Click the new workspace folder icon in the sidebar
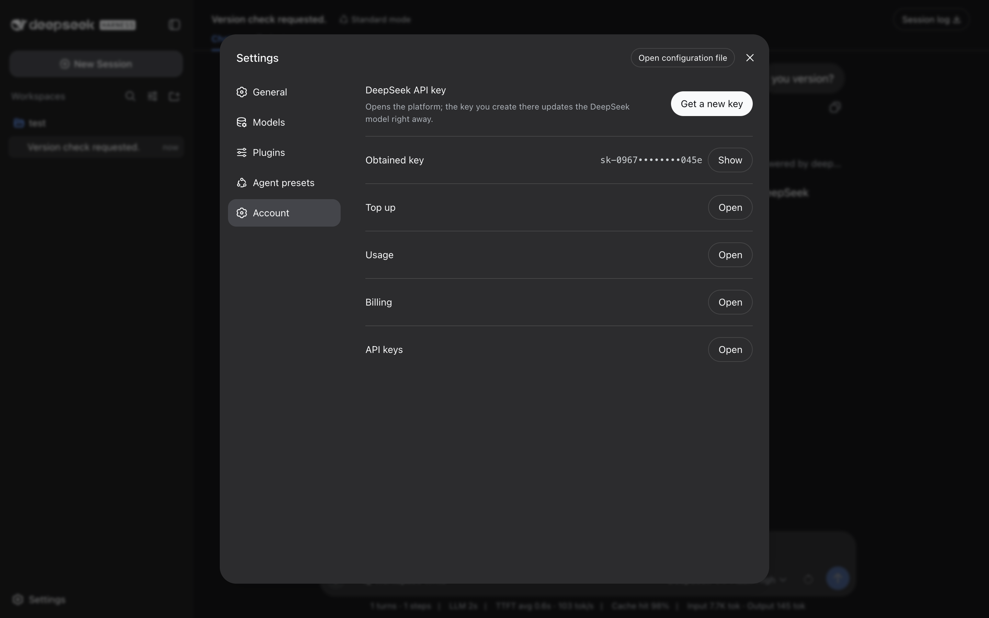This screenshot has width=989, height=618. (174, 96)
